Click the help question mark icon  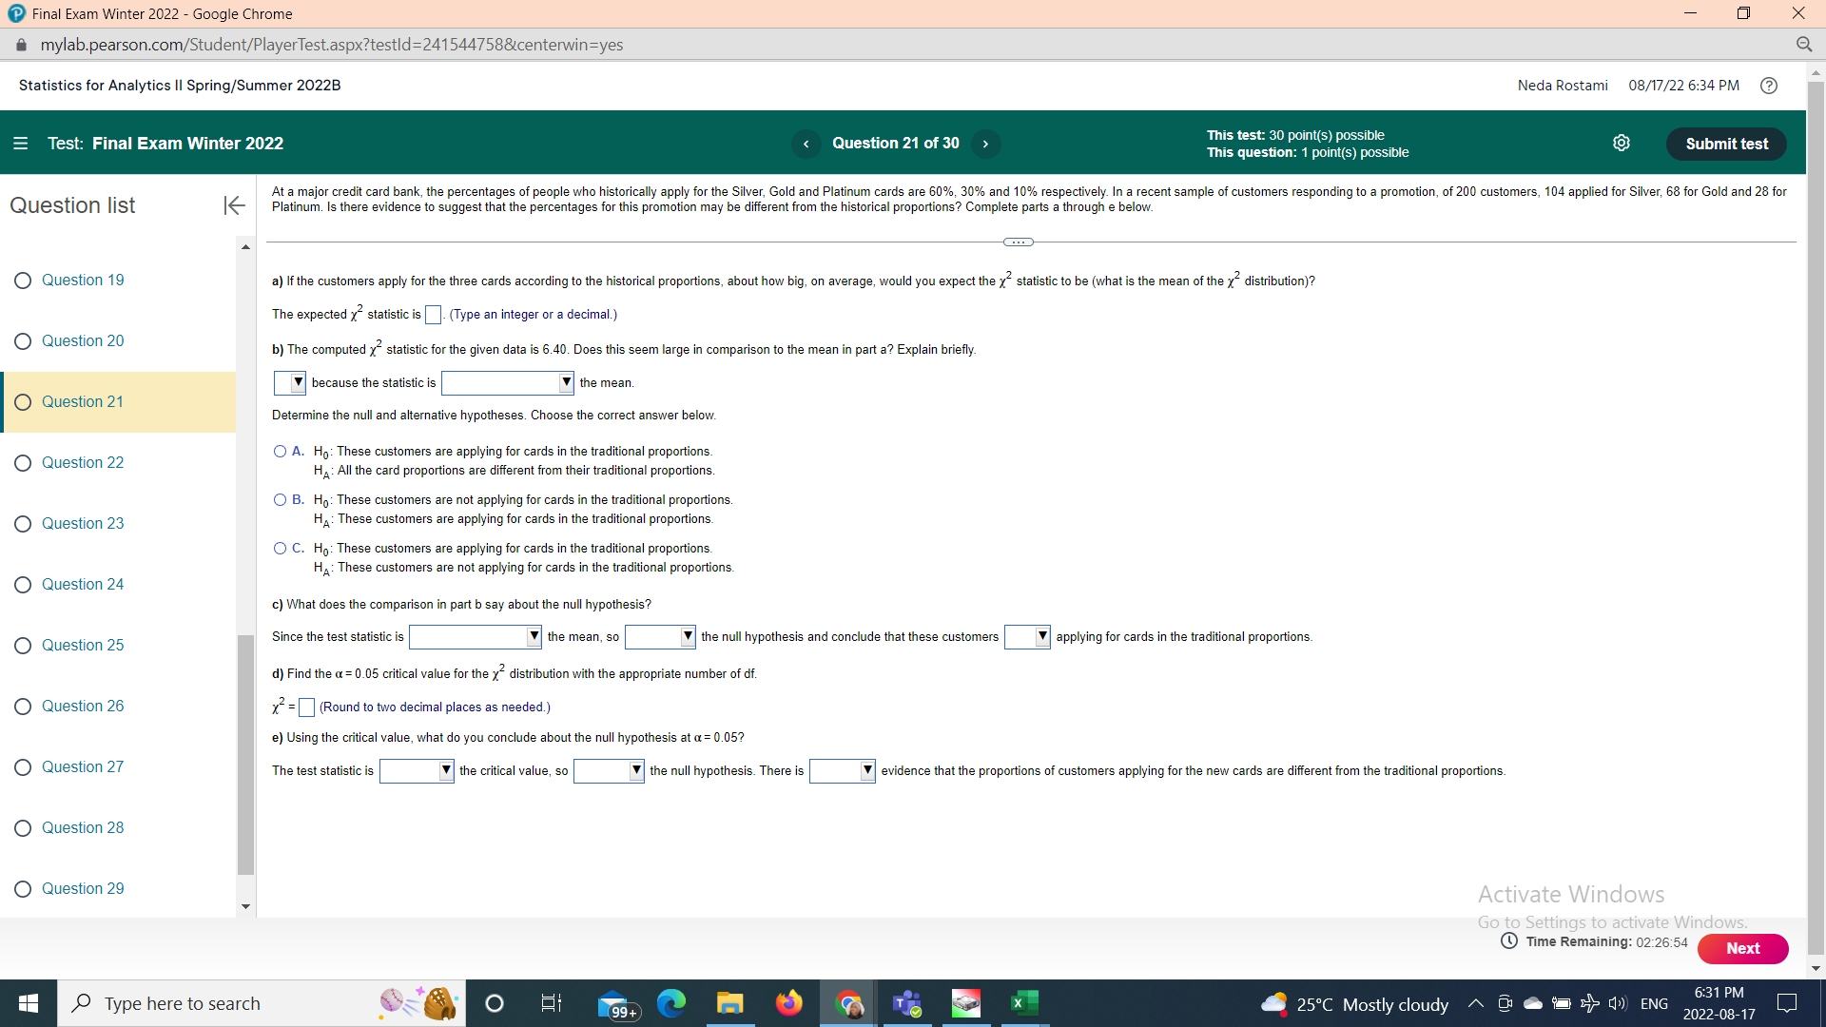click(1769, 86)
